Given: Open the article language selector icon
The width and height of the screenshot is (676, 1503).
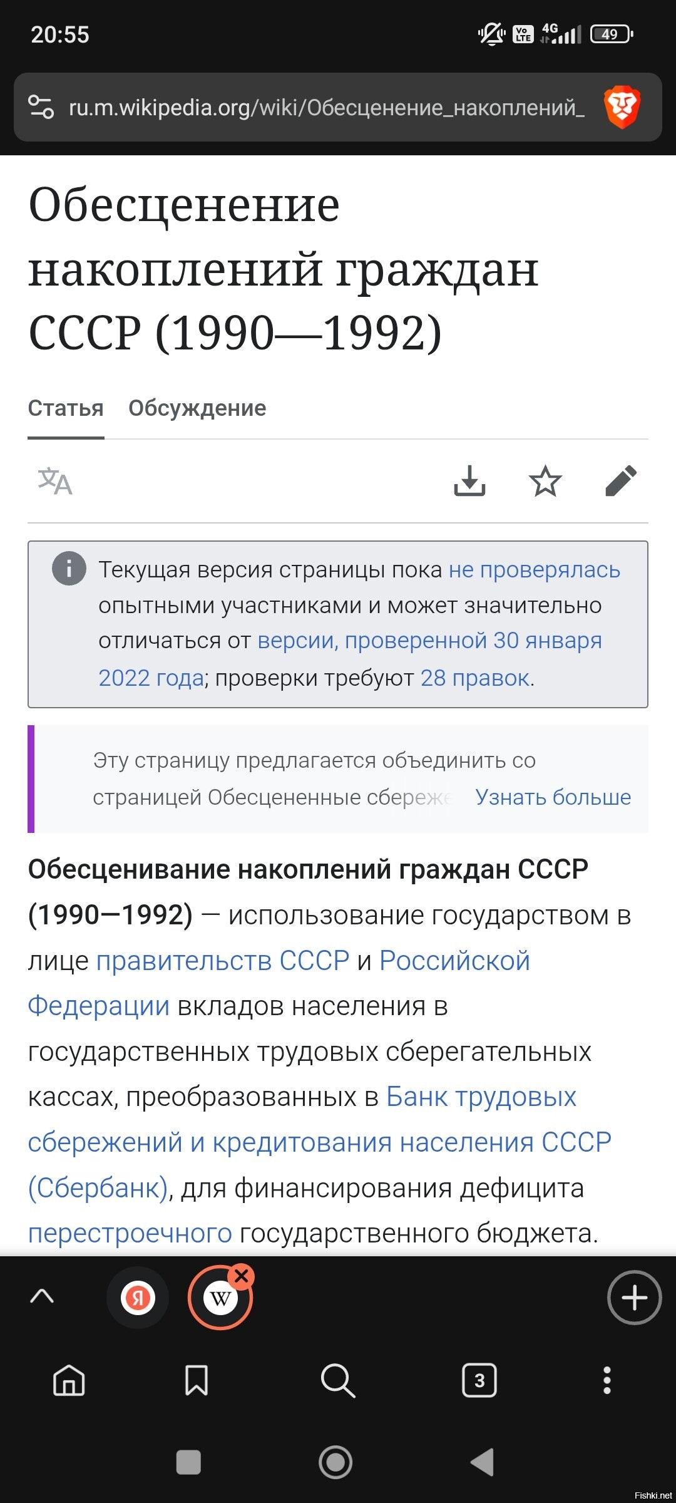Looking at the screenshot, I should pyautogui.click(x=55, y=481).
